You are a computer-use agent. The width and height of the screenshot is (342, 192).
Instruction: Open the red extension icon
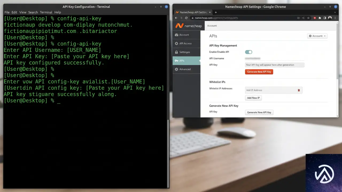(x=315, y=18)
